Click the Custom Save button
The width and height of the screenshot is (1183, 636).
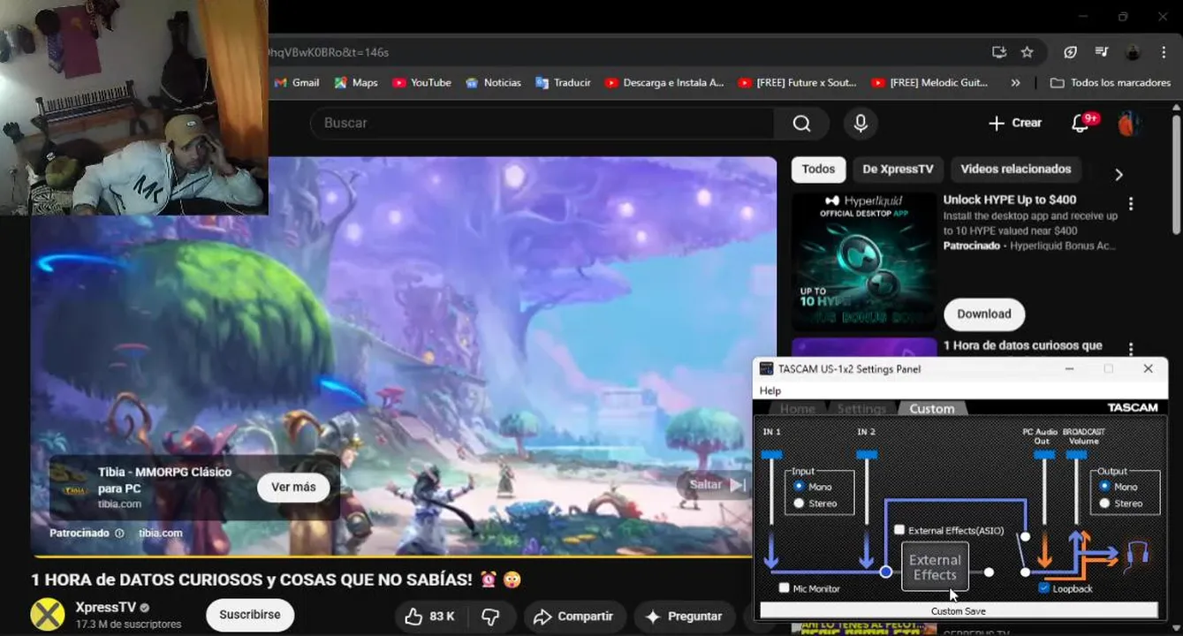(x=959, y=610)
